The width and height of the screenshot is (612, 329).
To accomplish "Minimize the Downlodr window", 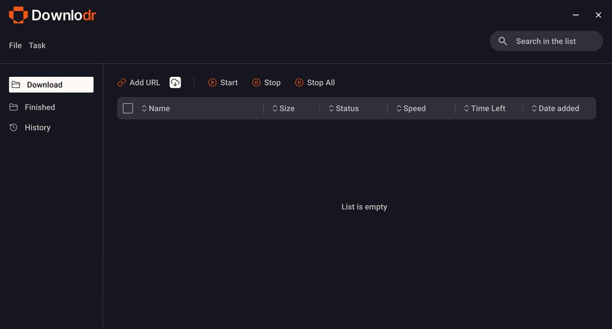I will click(x=576, y=15).
